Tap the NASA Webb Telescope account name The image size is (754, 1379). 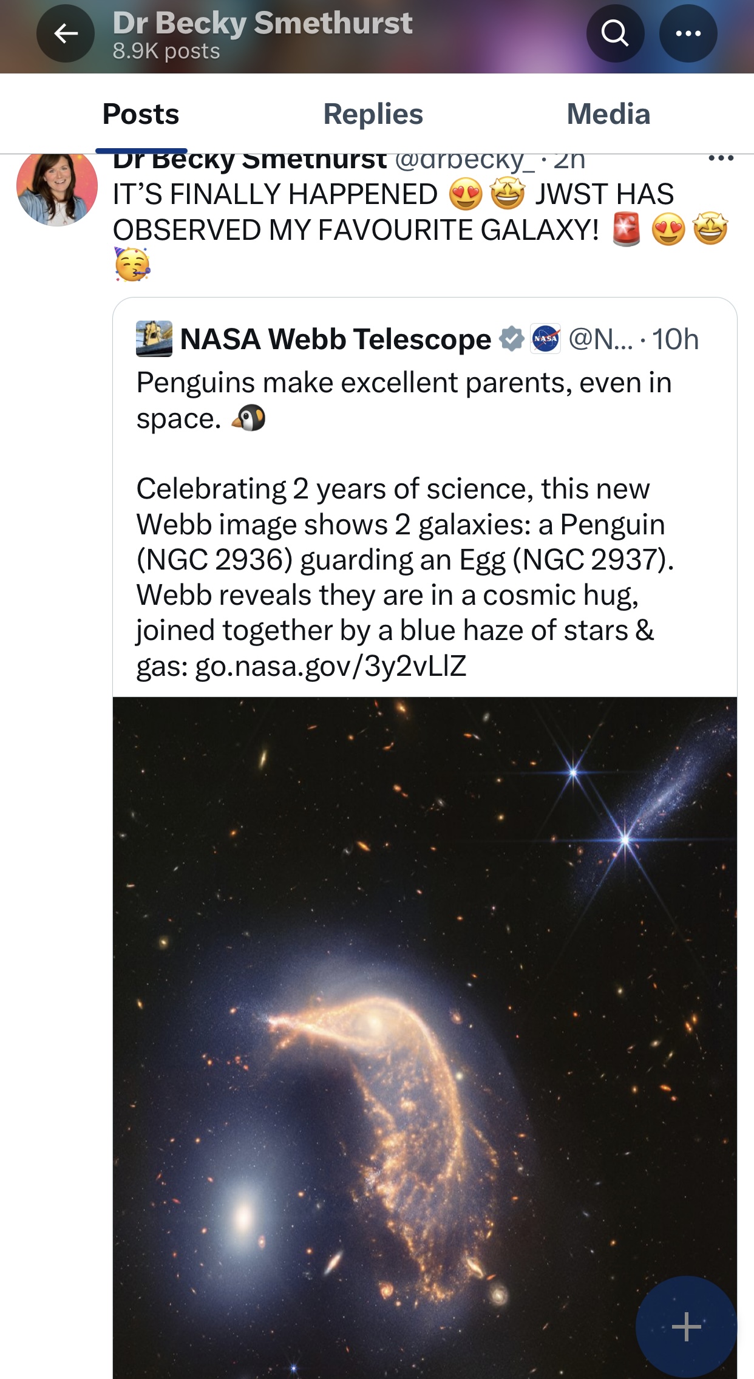(336, 339)
